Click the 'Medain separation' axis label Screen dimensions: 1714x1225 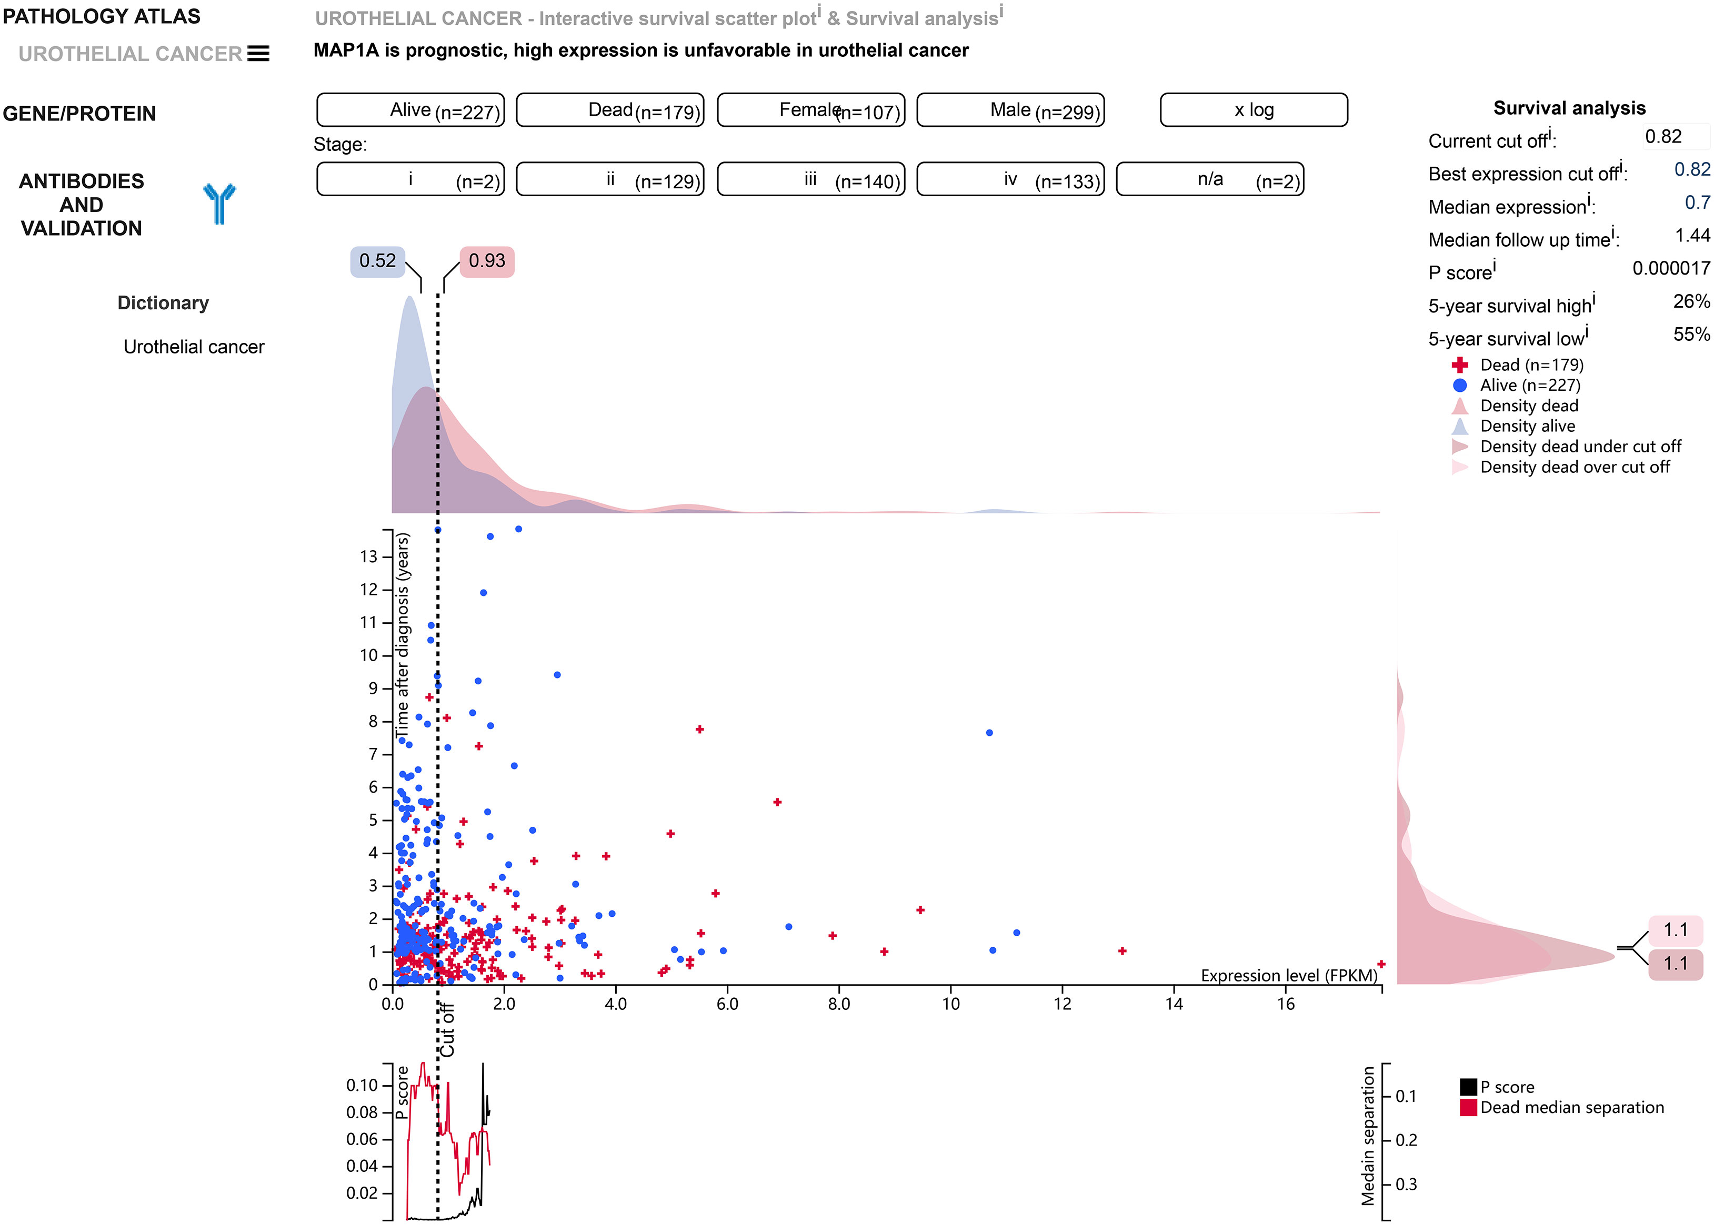click(1368, 1135)
